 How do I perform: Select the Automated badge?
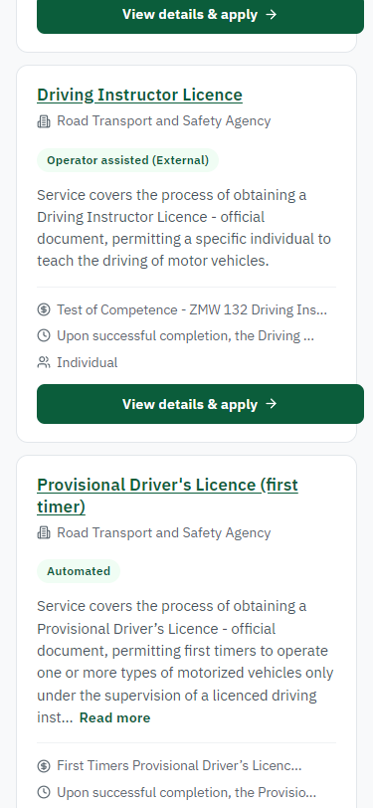point(79,571)
